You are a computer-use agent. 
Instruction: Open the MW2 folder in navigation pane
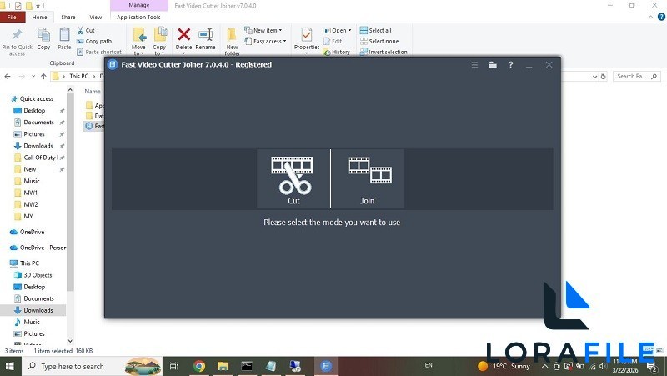27,204
